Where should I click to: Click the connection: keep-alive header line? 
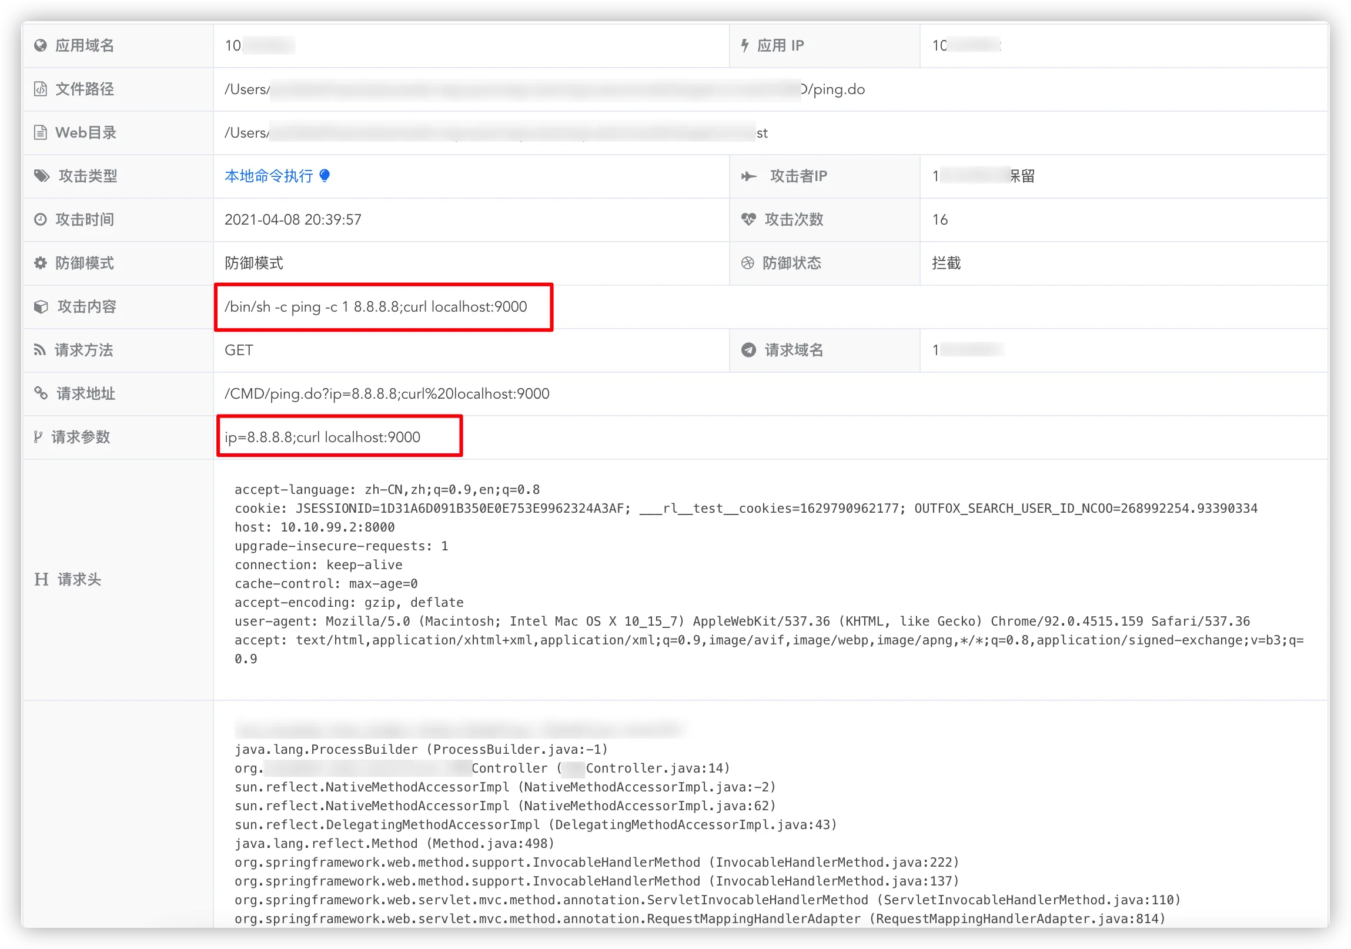click(x=318, y=565)
